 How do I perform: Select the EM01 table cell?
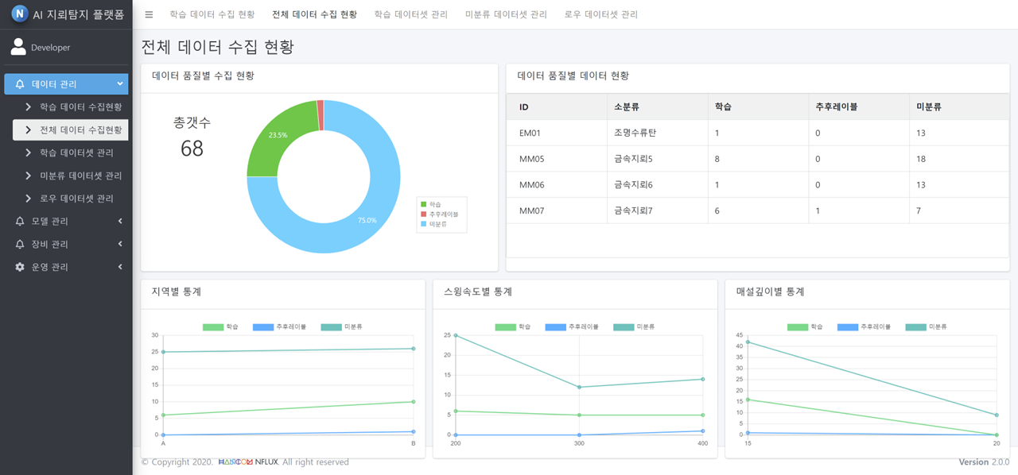pos(557,133)
